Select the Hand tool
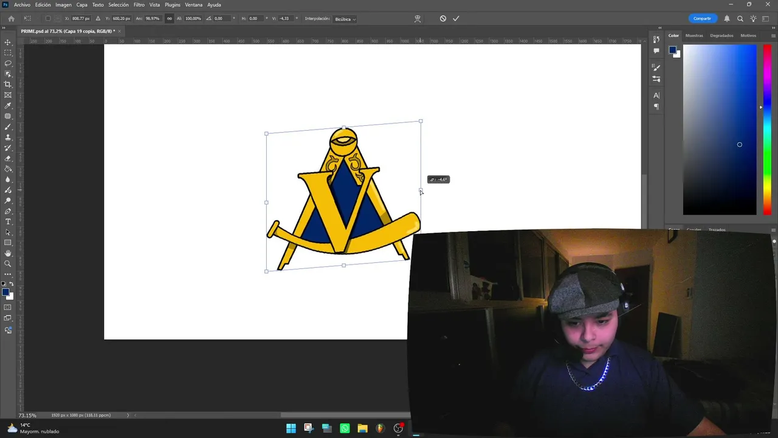Screen dimensions: 778x438 [x=8, y=253]
